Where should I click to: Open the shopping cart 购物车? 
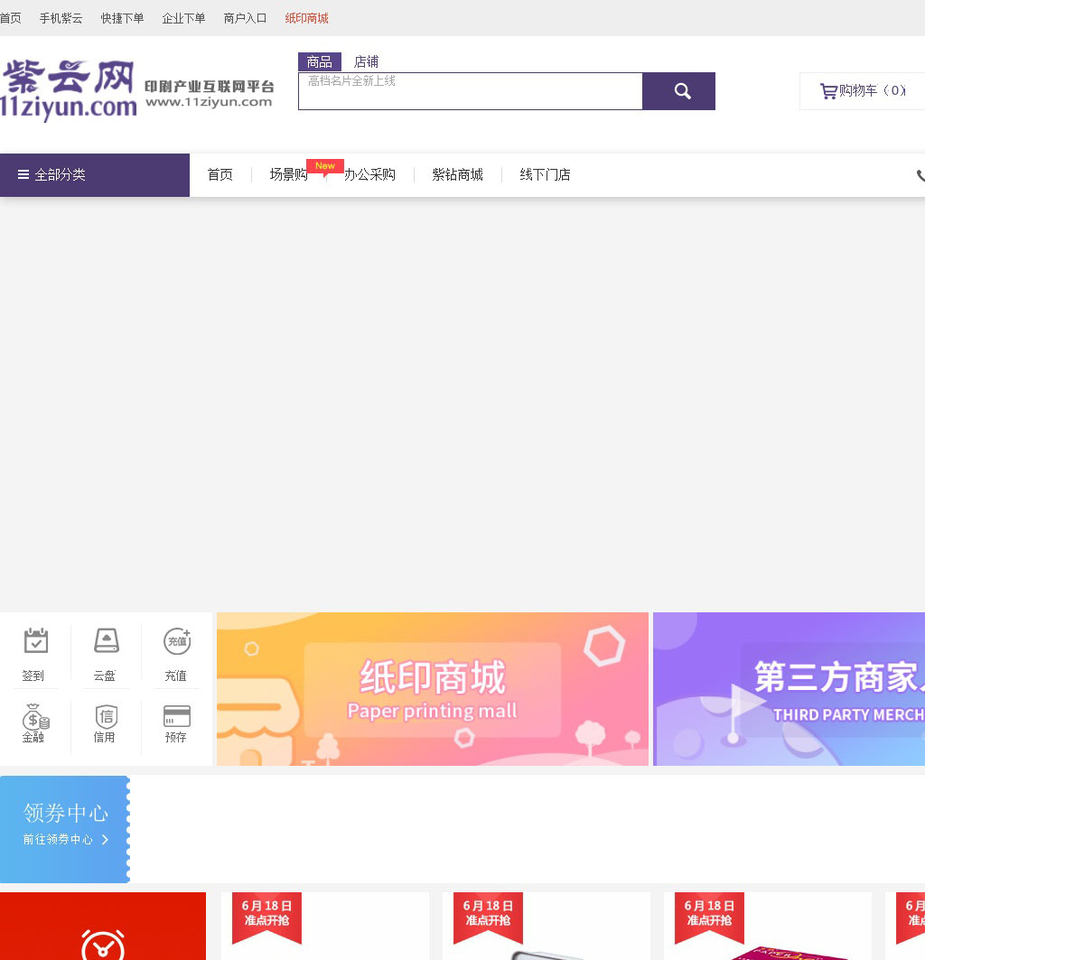863,91
